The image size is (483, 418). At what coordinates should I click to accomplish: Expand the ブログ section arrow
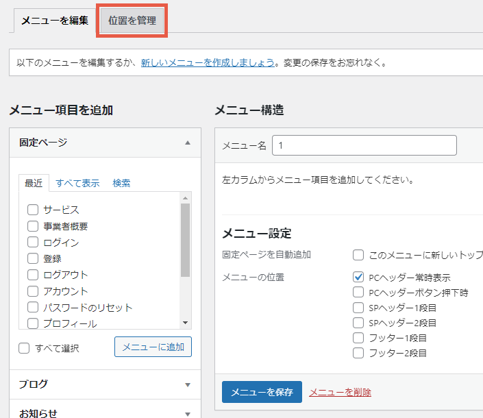pyautogui.click(x=188, y=384)
